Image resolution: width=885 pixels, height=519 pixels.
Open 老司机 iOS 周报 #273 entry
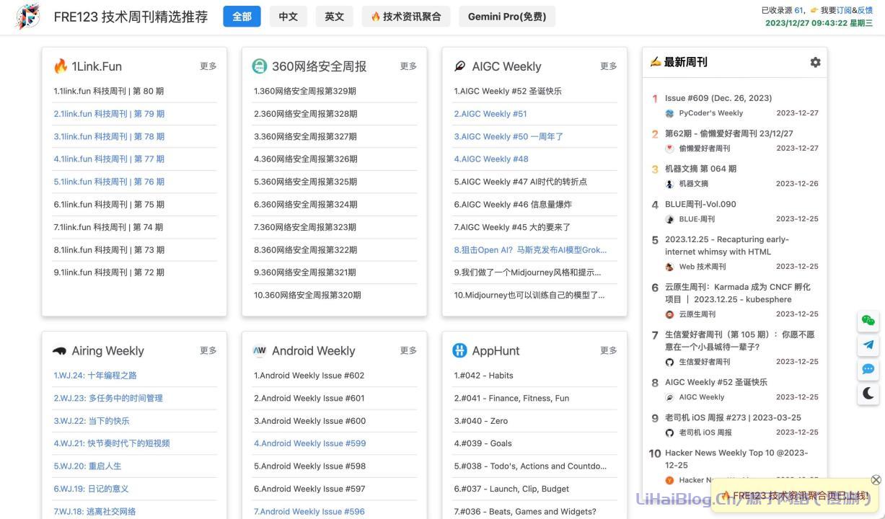pyautogui.click(x=733, y=417)
